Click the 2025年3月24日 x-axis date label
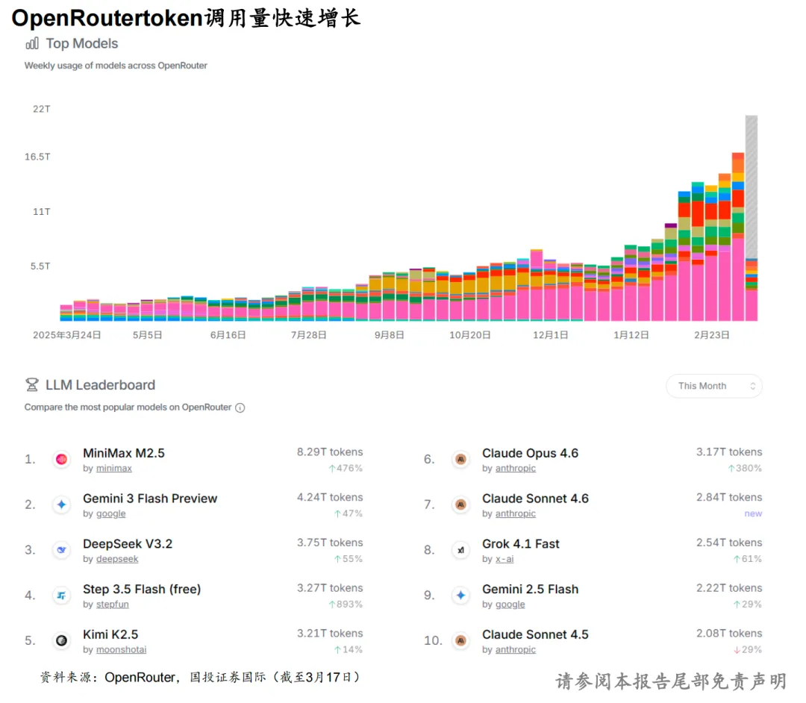Viewport: 806px width, 703px height. [67, 335]
